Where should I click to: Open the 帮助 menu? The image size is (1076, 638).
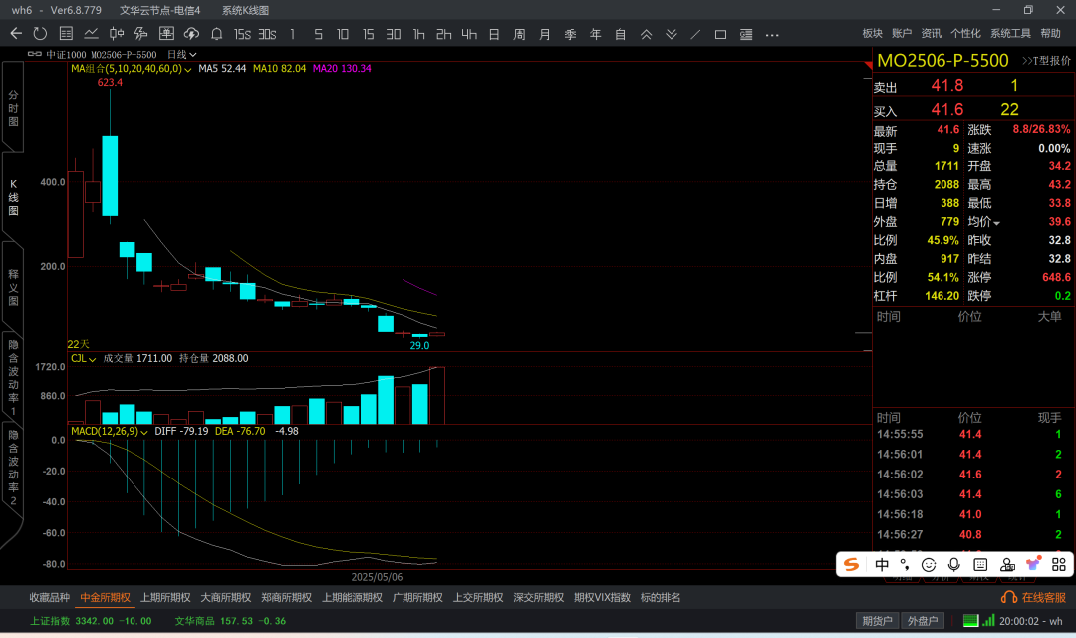point(1051,33)
